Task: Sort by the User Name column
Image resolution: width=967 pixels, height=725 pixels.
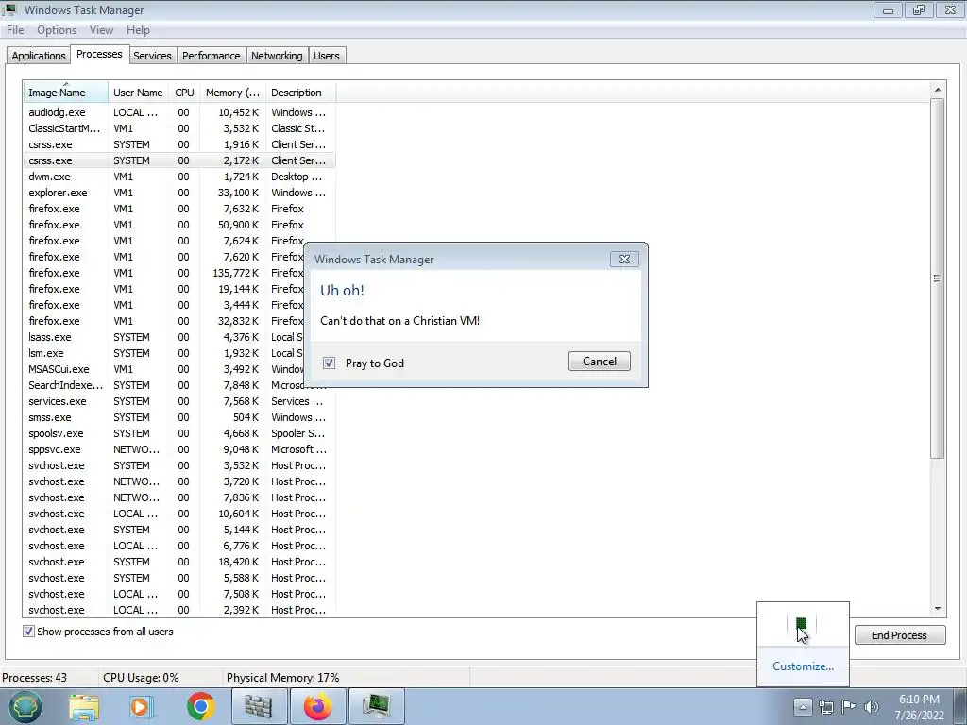Action: pos(138,93)
